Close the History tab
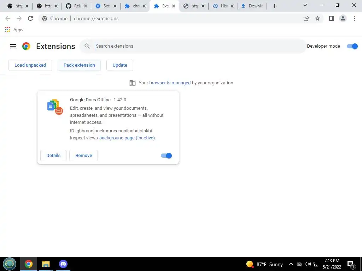This screenshot has height=271, width=362. (x=232, y=6)
